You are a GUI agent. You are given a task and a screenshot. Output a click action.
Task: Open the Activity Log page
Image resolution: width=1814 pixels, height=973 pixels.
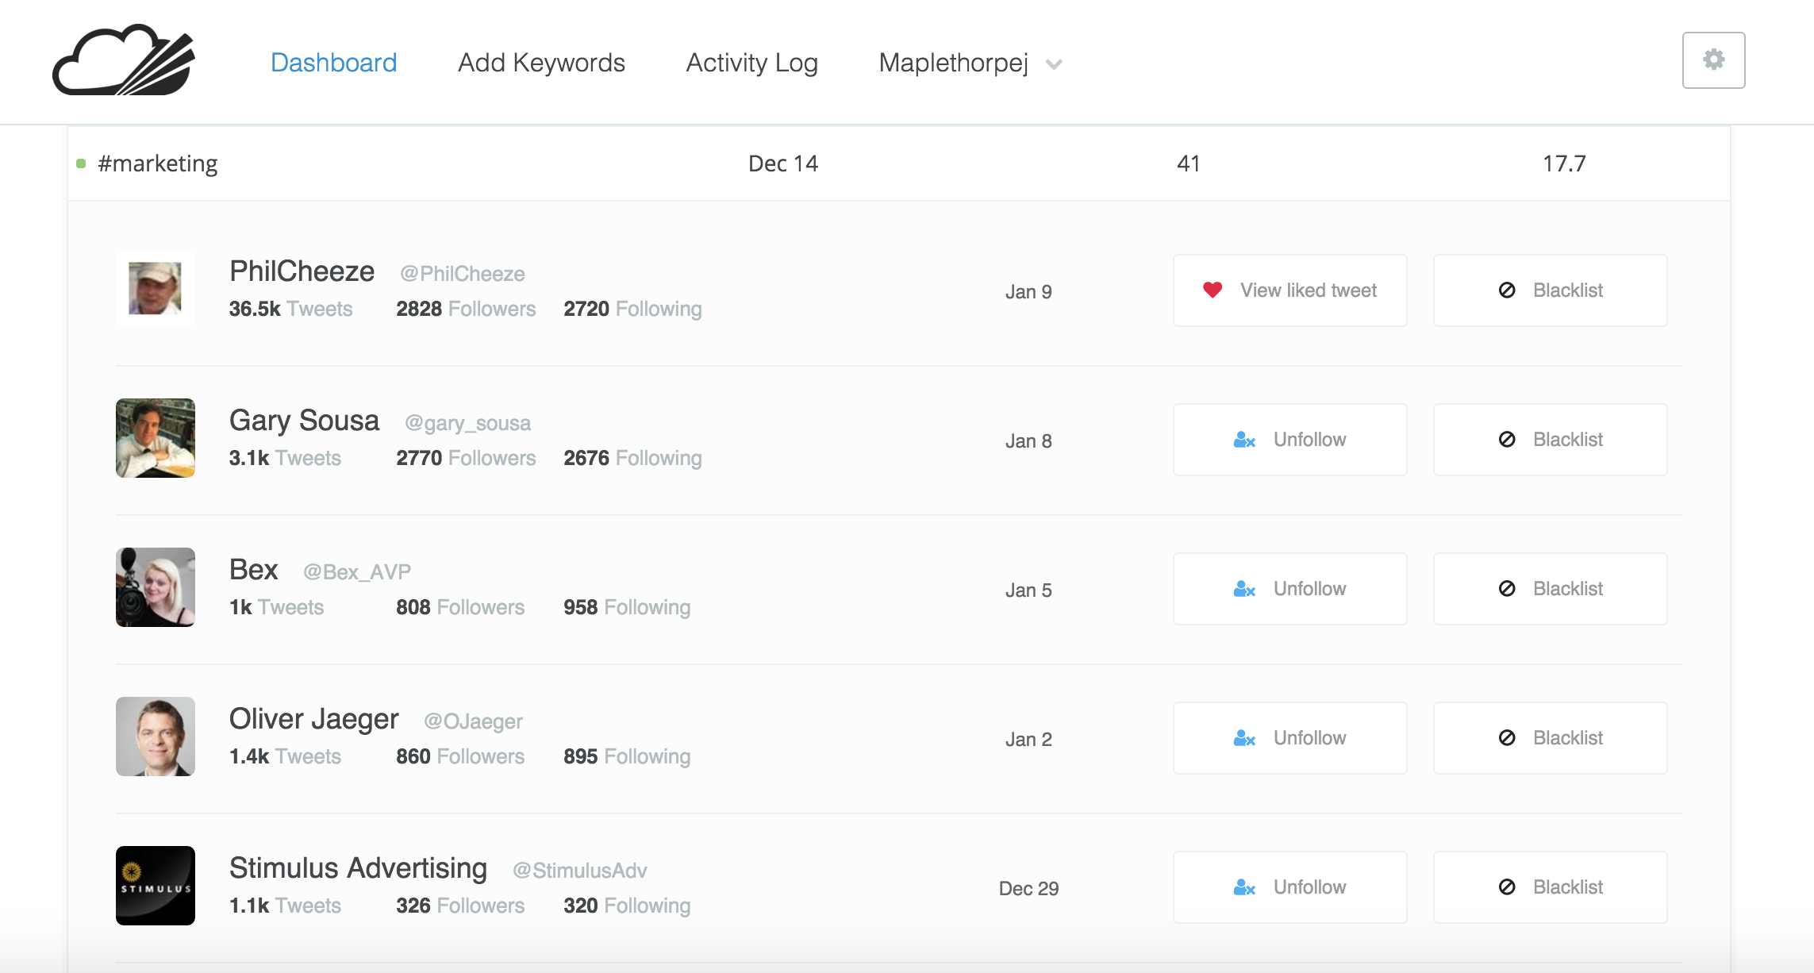point(751,63)
